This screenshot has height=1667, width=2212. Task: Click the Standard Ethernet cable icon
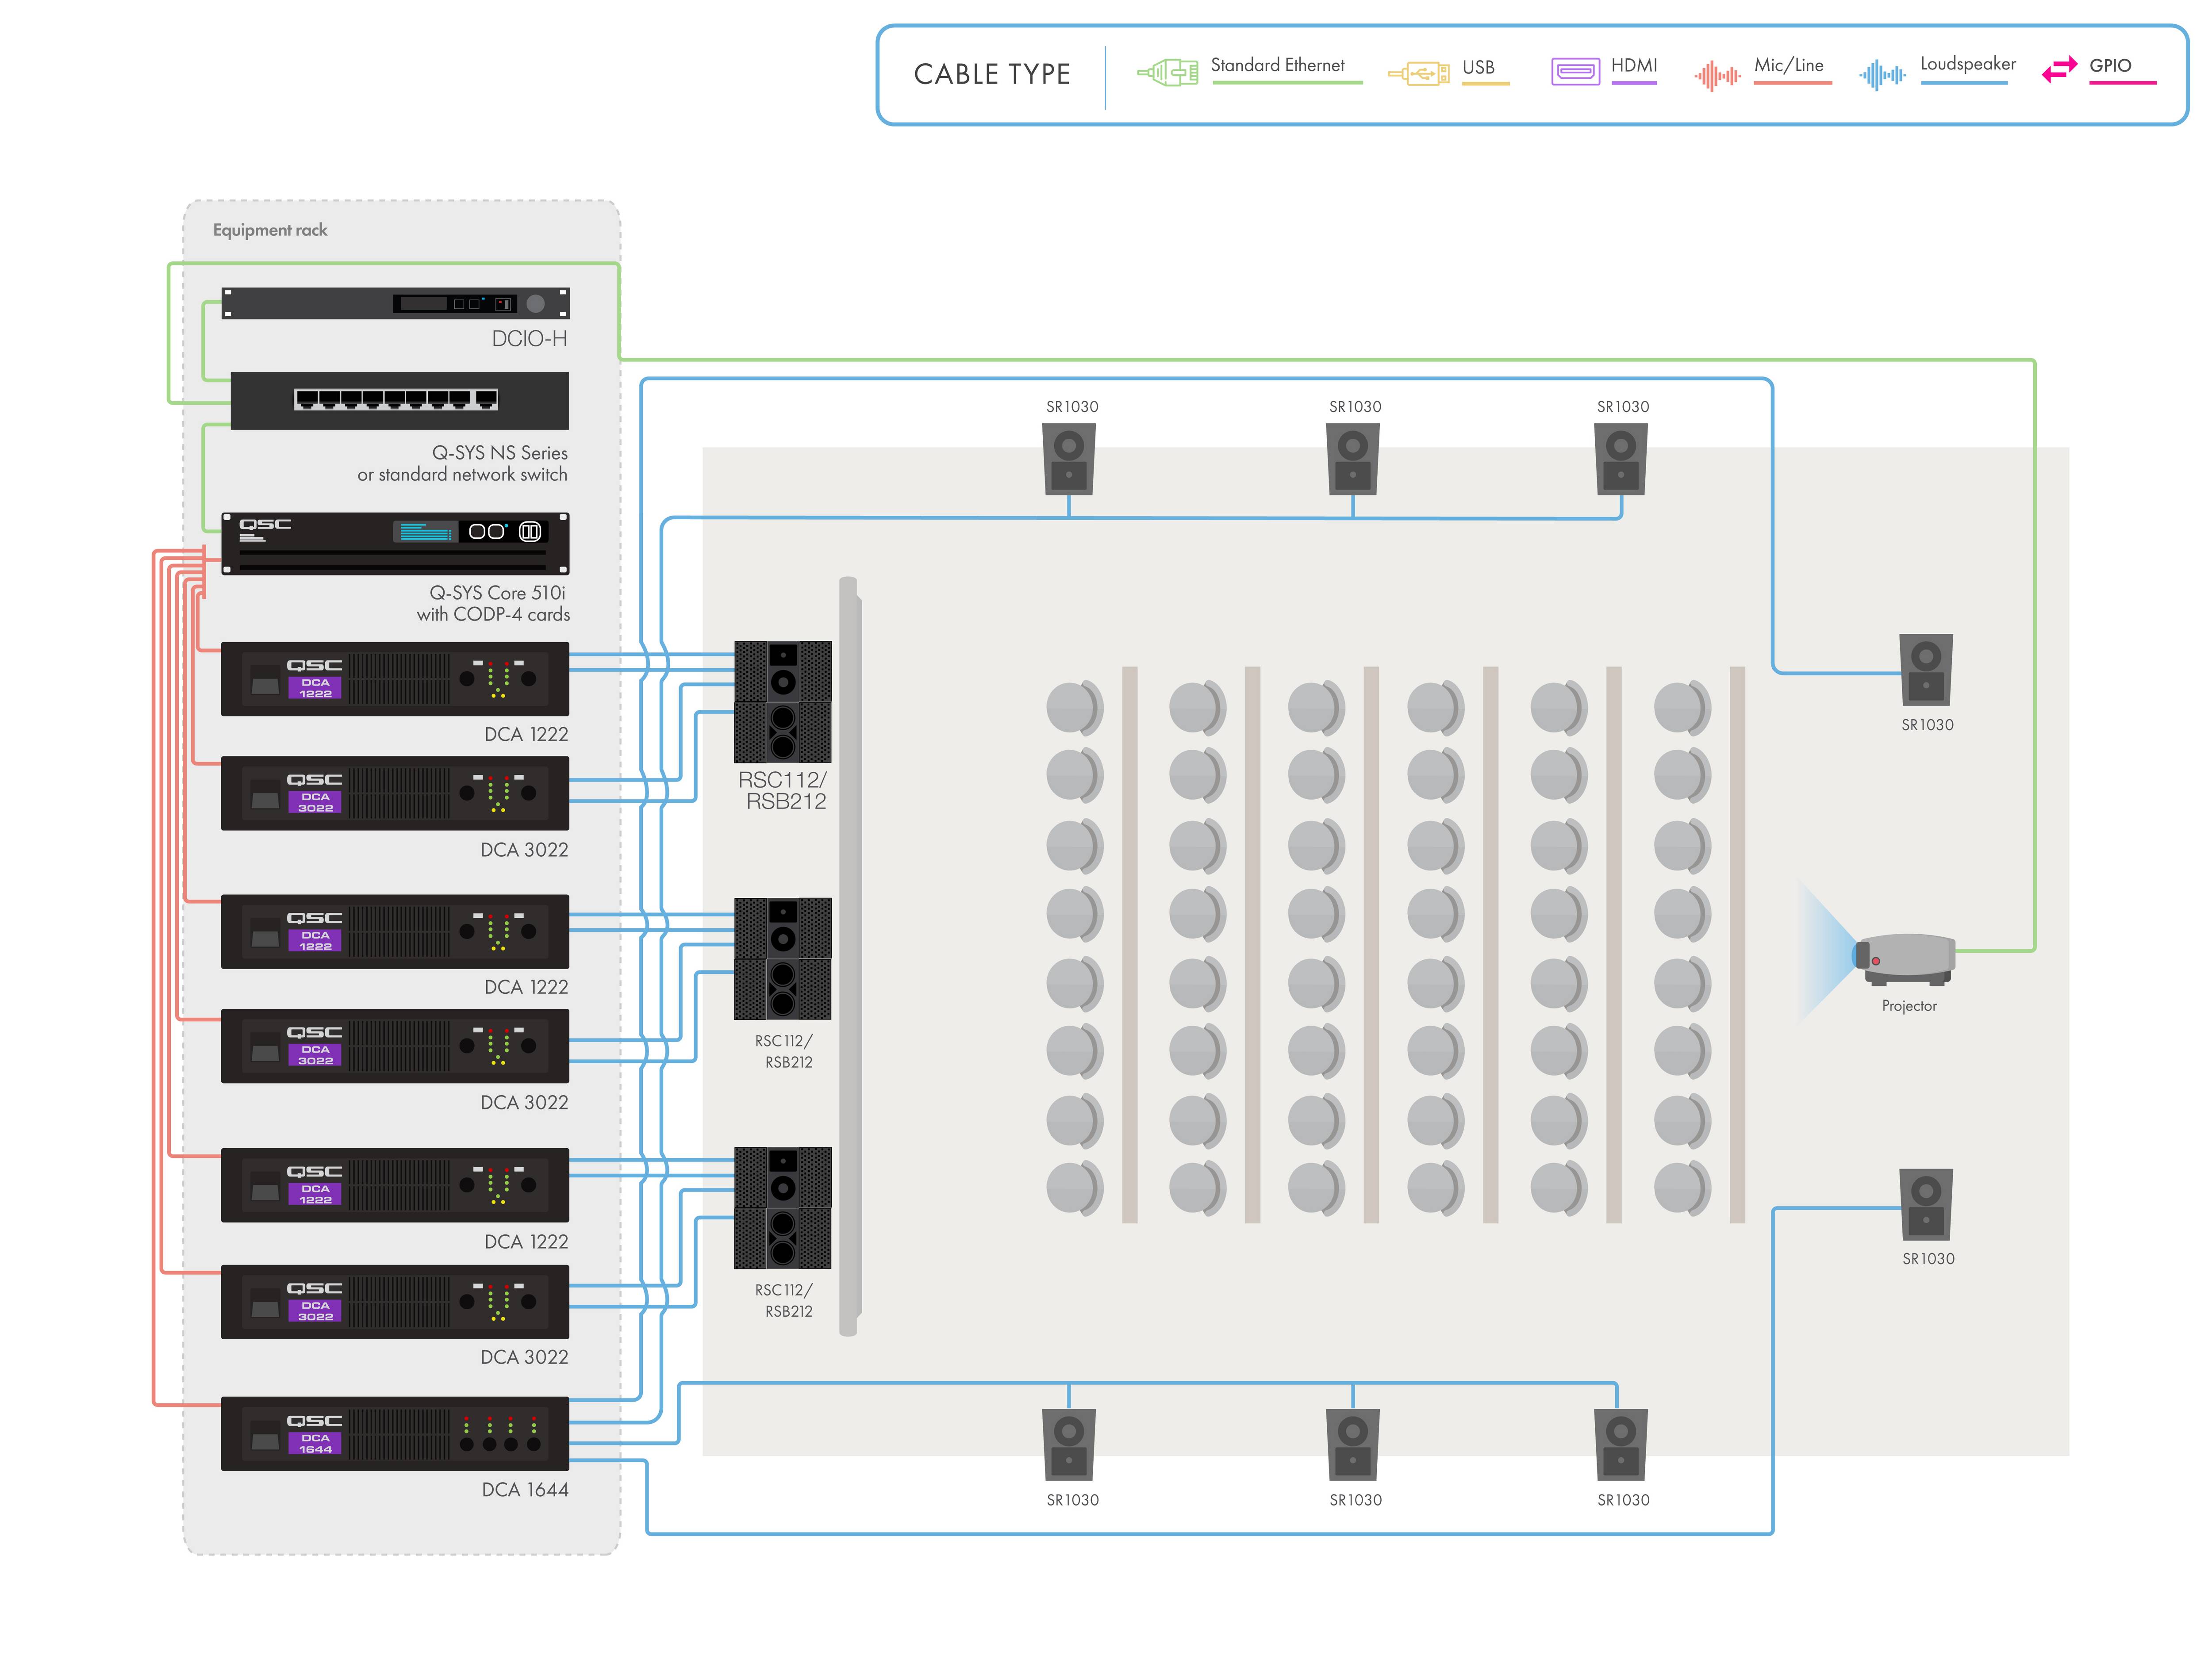click(1167, 72)
